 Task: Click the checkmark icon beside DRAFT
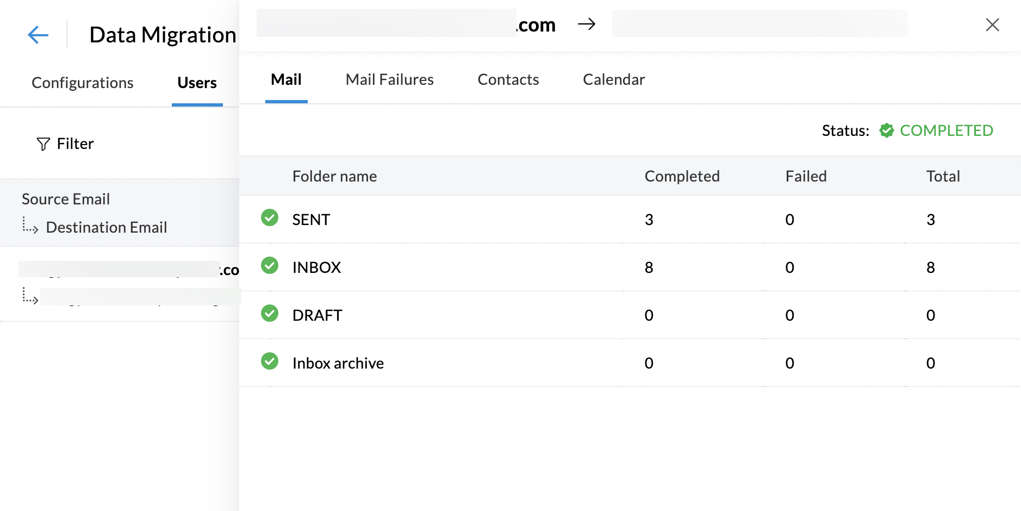[x=269, y=314]
